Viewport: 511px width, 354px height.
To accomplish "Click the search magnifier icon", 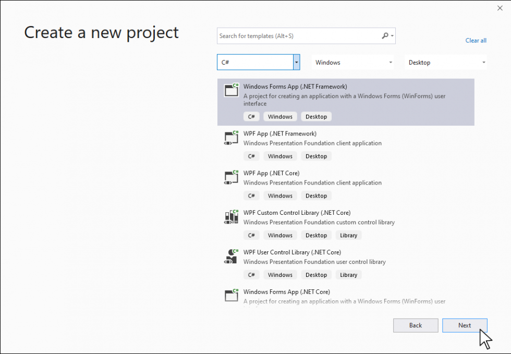I will point(385,36).
